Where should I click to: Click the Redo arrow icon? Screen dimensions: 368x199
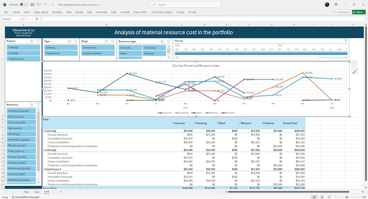[46, 5]
